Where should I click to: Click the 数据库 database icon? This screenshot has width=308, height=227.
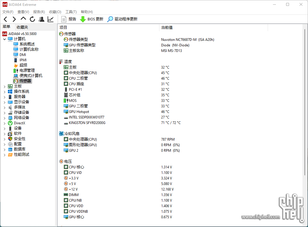coord(10,149)
